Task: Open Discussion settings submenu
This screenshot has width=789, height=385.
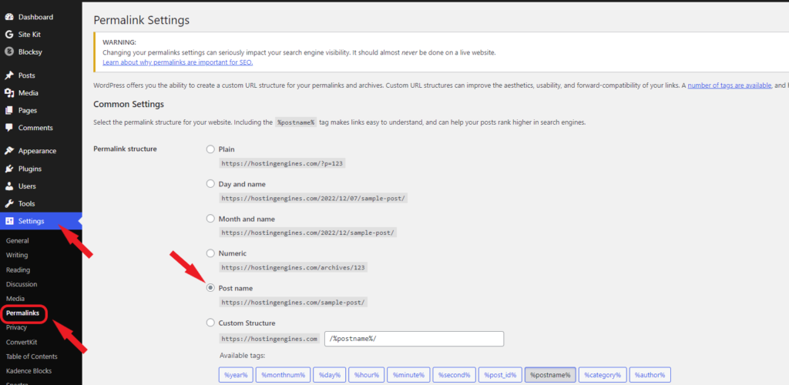Action: coord(22,284)
